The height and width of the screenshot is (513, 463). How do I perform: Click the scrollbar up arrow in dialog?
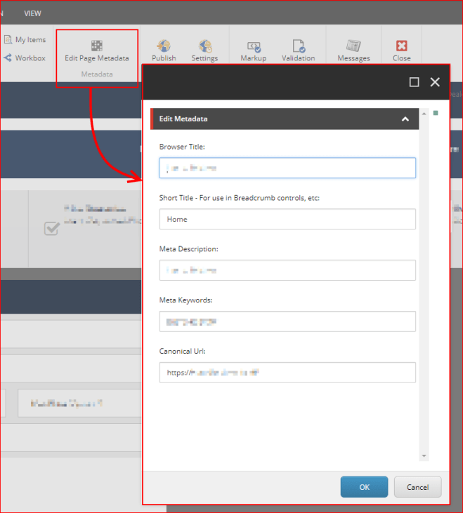424,112
